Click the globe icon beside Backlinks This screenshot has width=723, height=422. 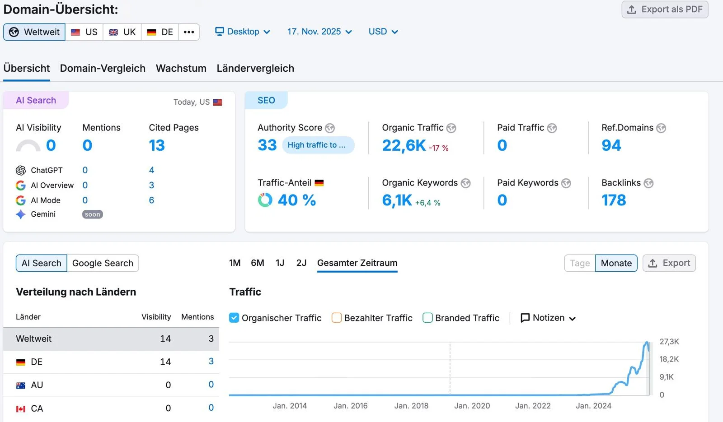click(648, 183)
